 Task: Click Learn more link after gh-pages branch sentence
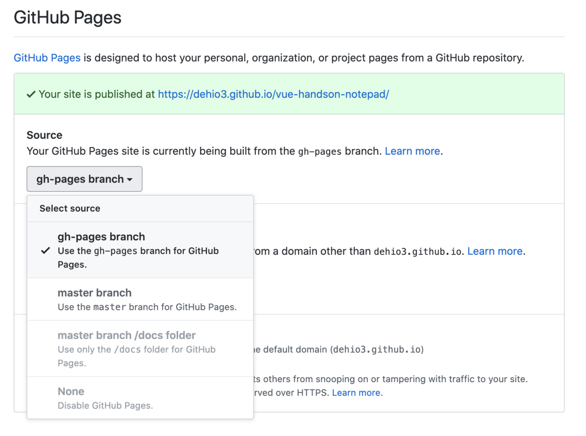coord(412,151)
